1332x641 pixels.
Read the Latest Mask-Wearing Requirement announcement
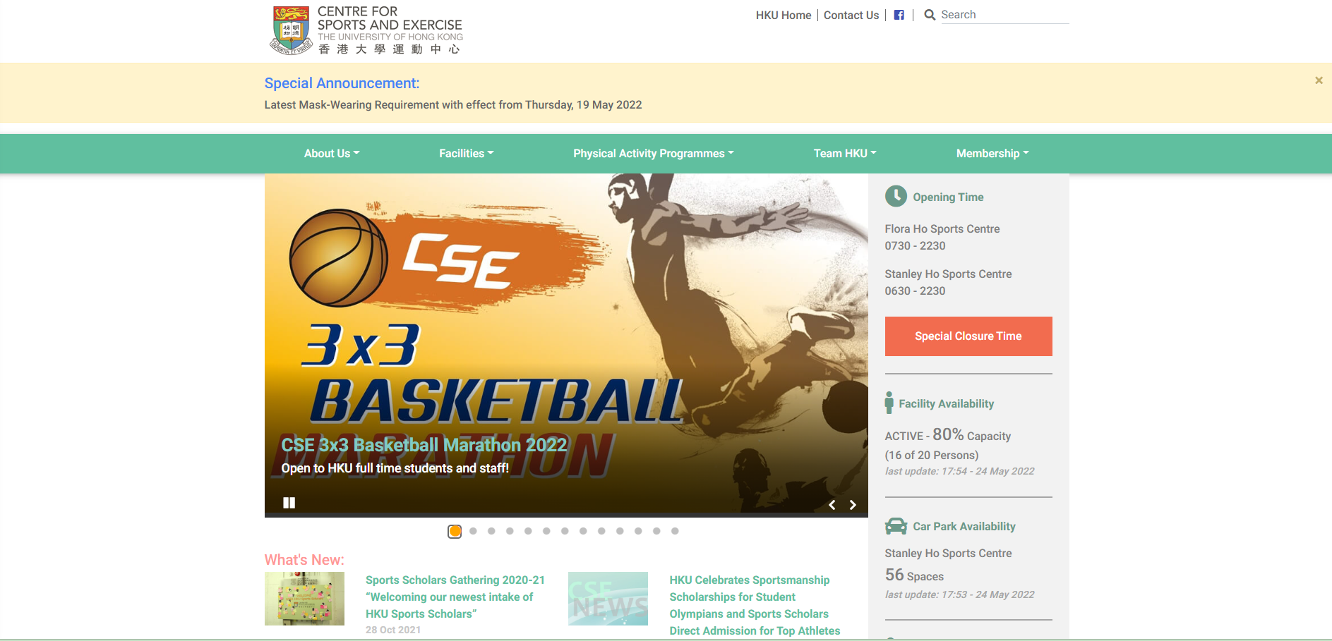pos(453,104)
